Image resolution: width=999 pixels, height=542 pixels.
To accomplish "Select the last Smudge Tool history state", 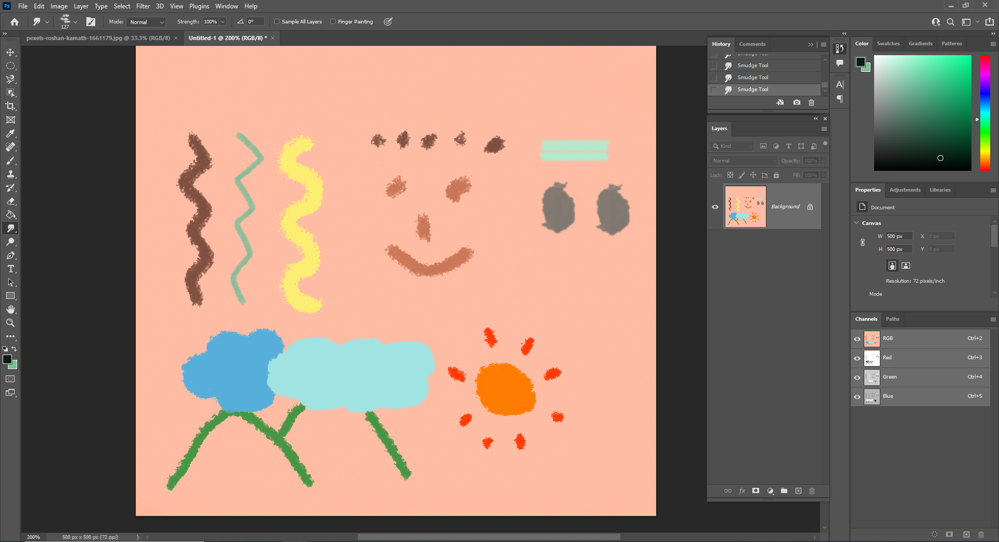I will pyautogui.click(x=765, y=90).
